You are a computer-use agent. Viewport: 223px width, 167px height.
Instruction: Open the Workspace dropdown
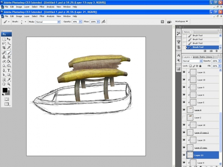point(181,21)
